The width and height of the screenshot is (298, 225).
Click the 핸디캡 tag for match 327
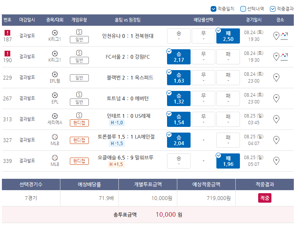[x=79, y=140]
